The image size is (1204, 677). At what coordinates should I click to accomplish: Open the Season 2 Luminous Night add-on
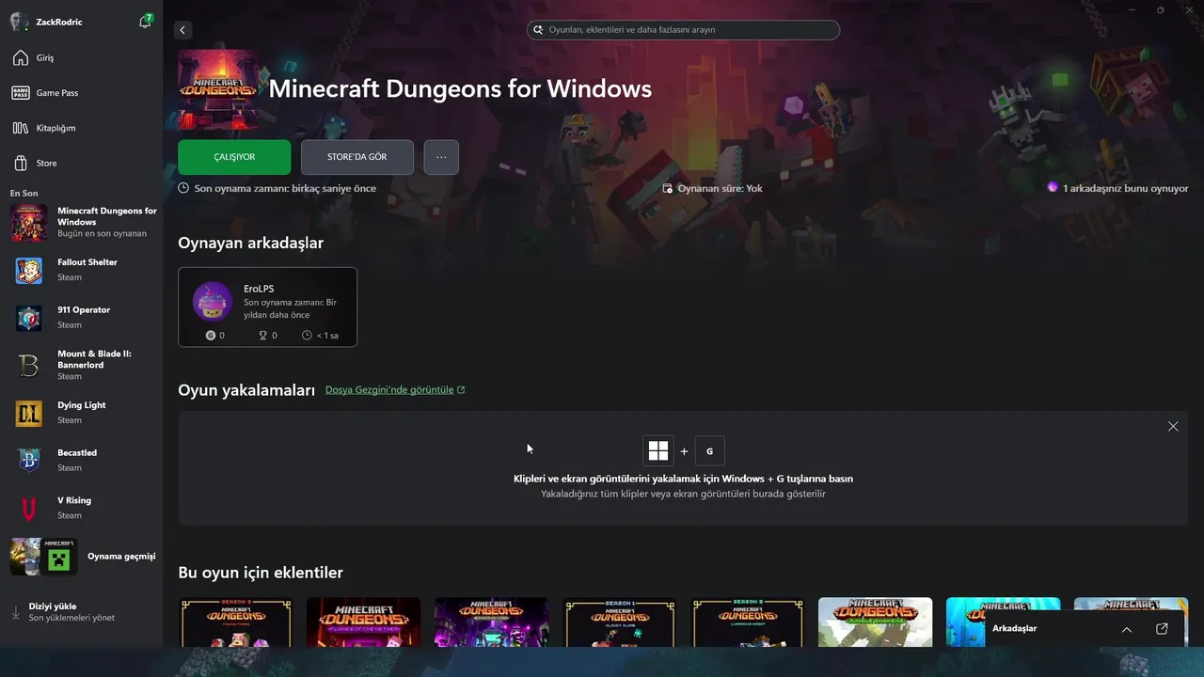point(747,622)
